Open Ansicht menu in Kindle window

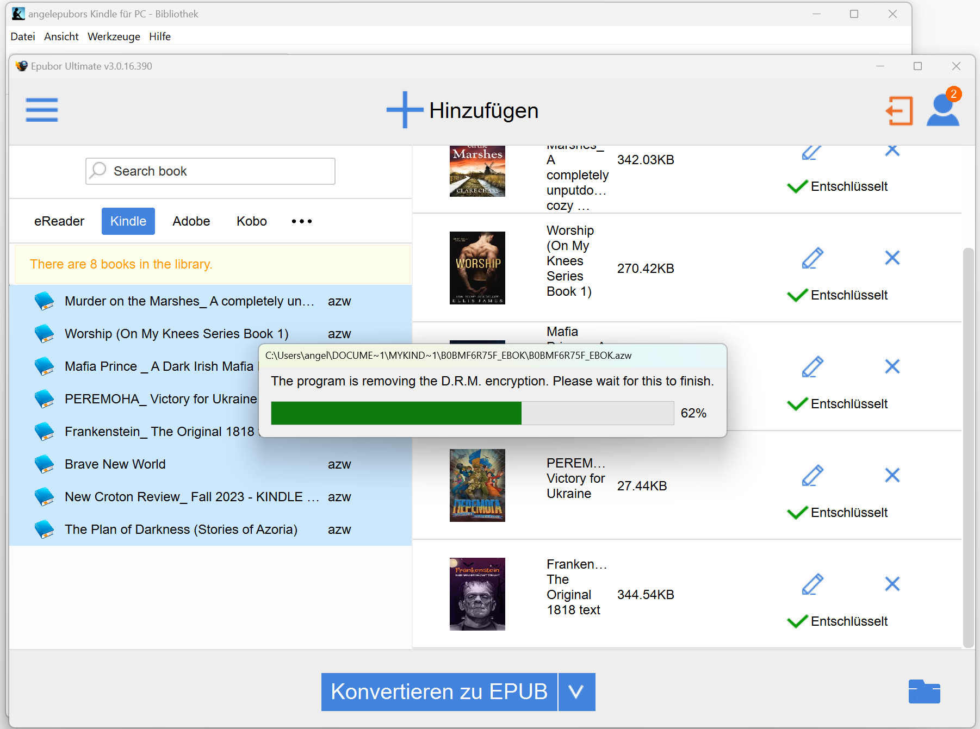point(61,36)
